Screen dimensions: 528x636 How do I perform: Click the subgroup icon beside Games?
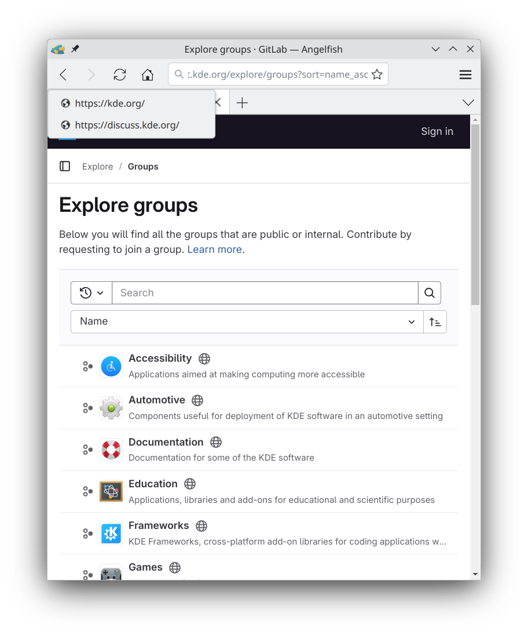(x=87, y=575)
